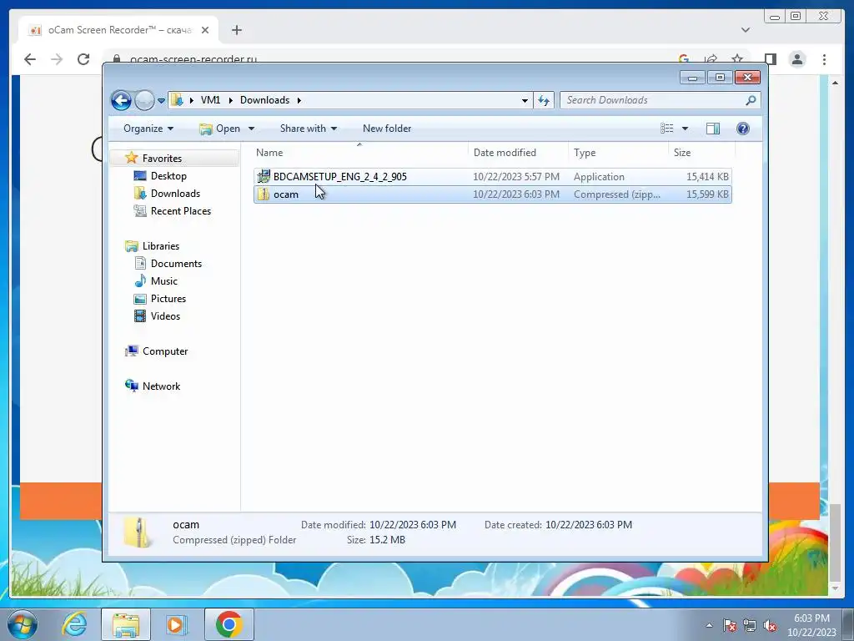Click Windows Explorer taskbar icon
This screenshot has width=854, height=641.
(126, 624)
